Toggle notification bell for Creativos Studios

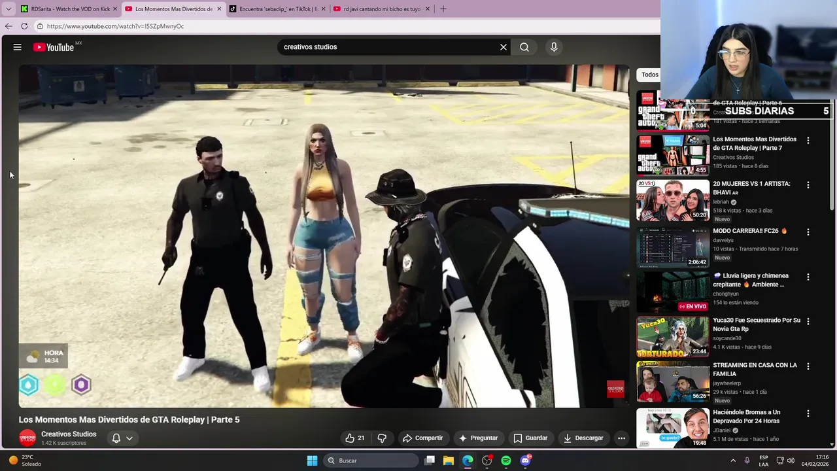[x=116, y=438]
